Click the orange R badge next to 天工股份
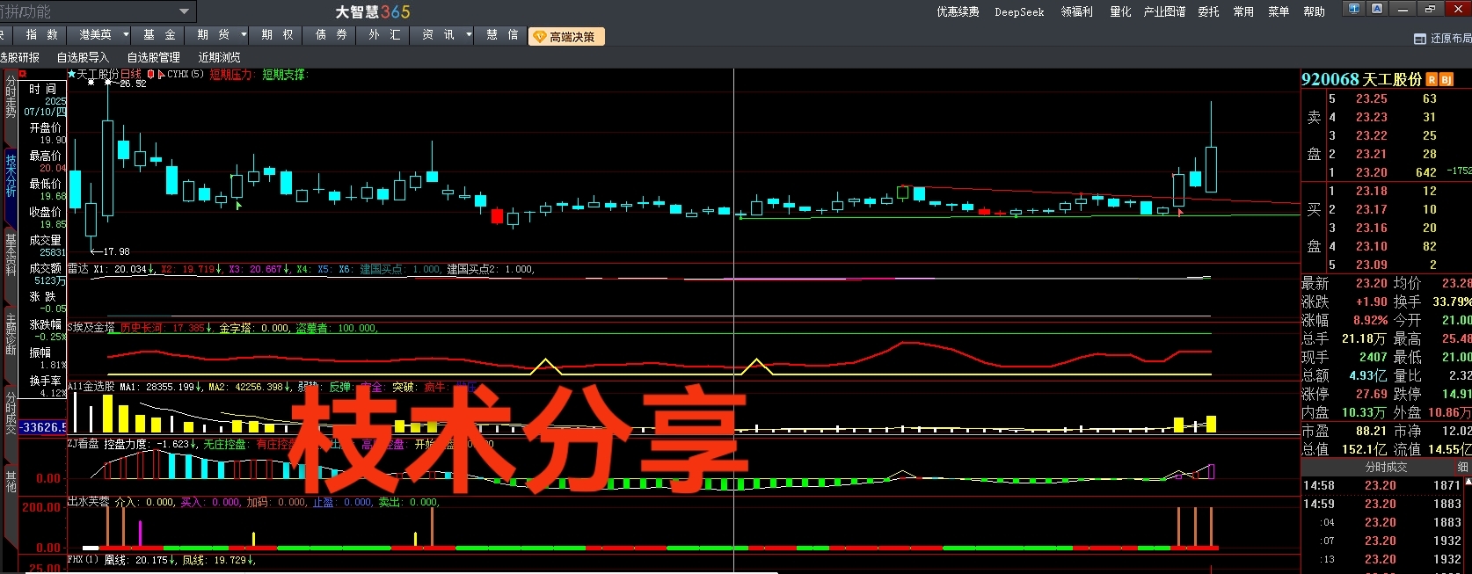 1432,80
